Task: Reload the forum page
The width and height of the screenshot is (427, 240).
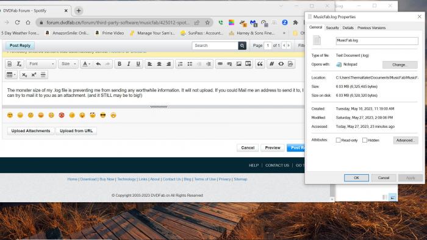Action: point(17,23)
